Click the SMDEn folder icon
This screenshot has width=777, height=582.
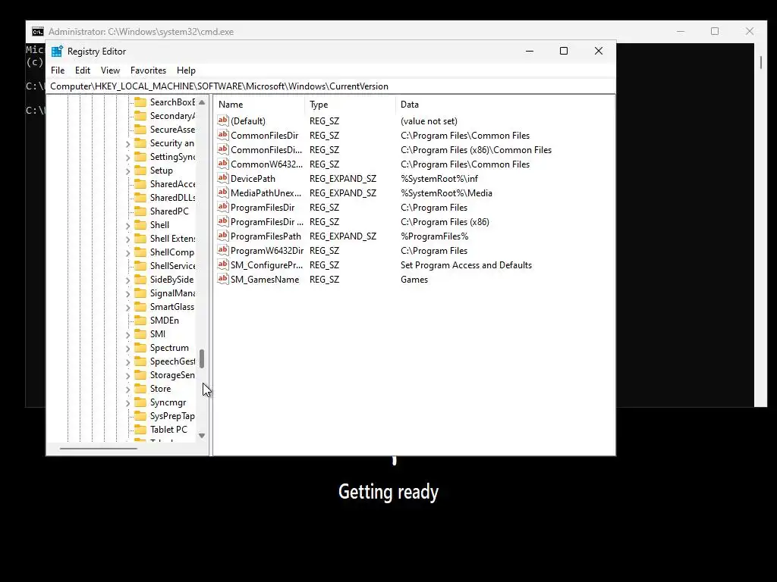click(140, 321)
